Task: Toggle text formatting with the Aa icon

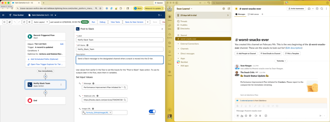Action: 242,115
